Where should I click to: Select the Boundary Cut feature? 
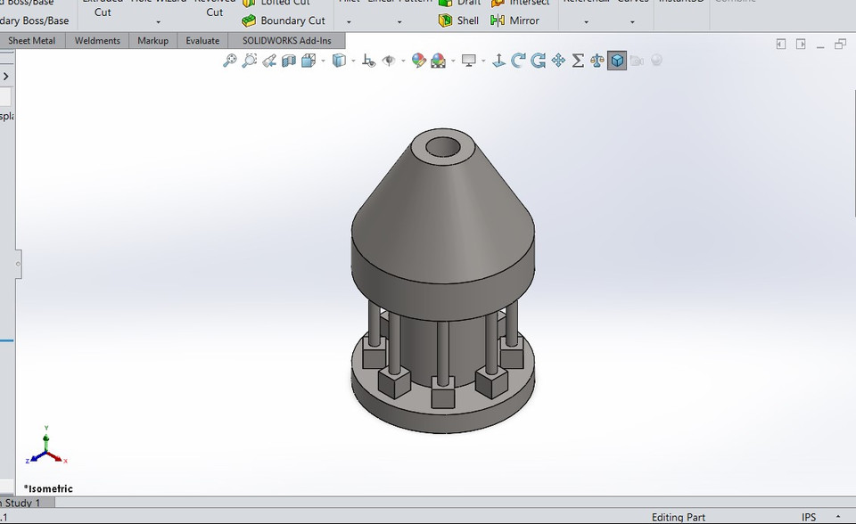click(287, 20)
